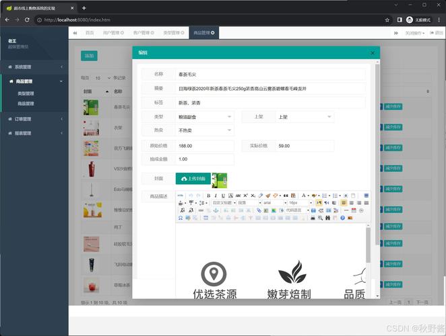Switch to the 客户管理 tab

tap(144, 33)
